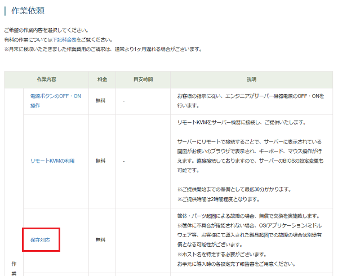Open the リモートKVMの利用 link

pos(52,161)
